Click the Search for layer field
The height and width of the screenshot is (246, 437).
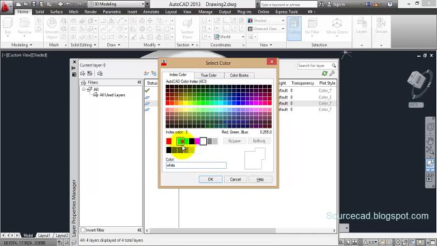point(317,66)
